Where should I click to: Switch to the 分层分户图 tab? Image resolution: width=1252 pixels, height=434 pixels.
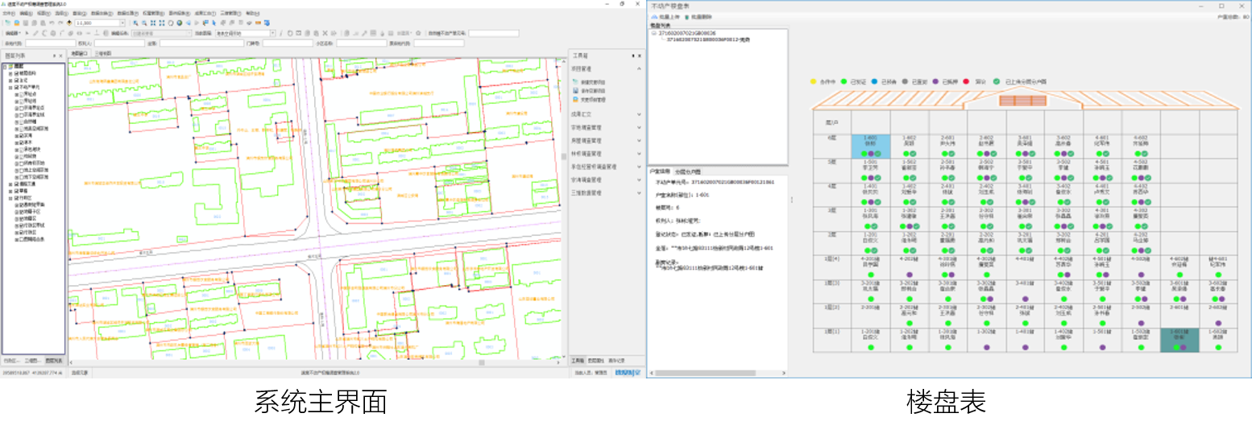point(687,172)
